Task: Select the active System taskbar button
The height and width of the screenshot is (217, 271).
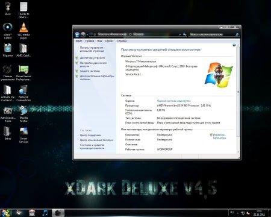Action: pos(58,213)
